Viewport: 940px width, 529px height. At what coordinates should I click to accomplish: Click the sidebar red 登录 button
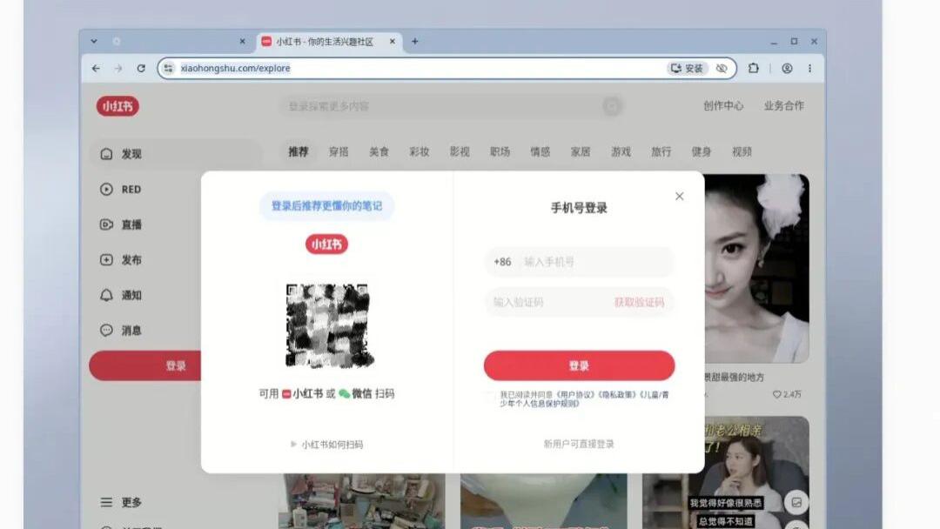coord(145,365)
